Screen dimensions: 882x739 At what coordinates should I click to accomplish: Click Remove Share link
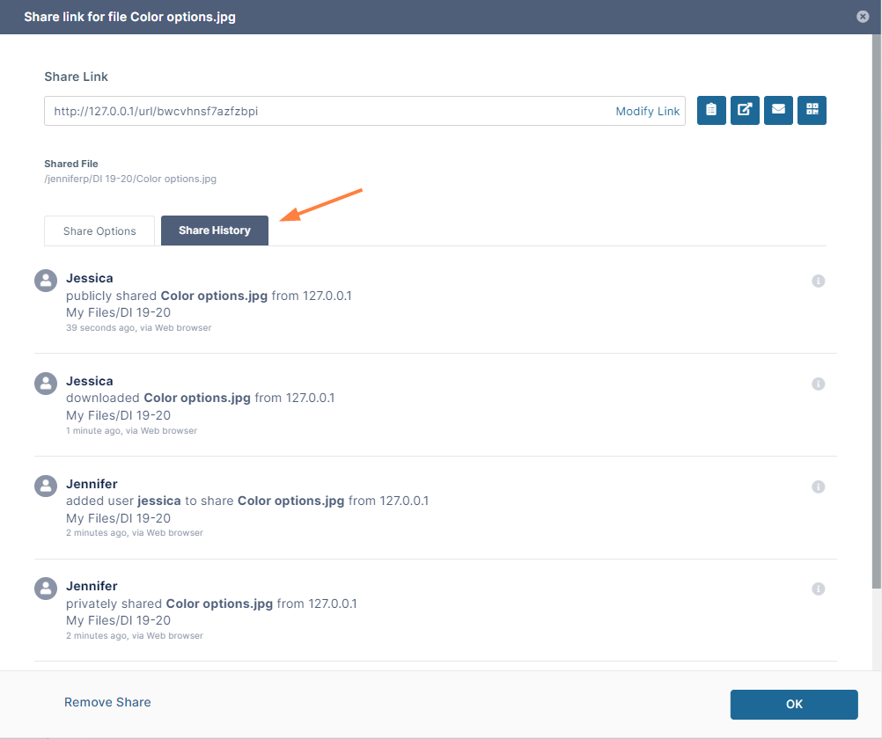[107, 702]
